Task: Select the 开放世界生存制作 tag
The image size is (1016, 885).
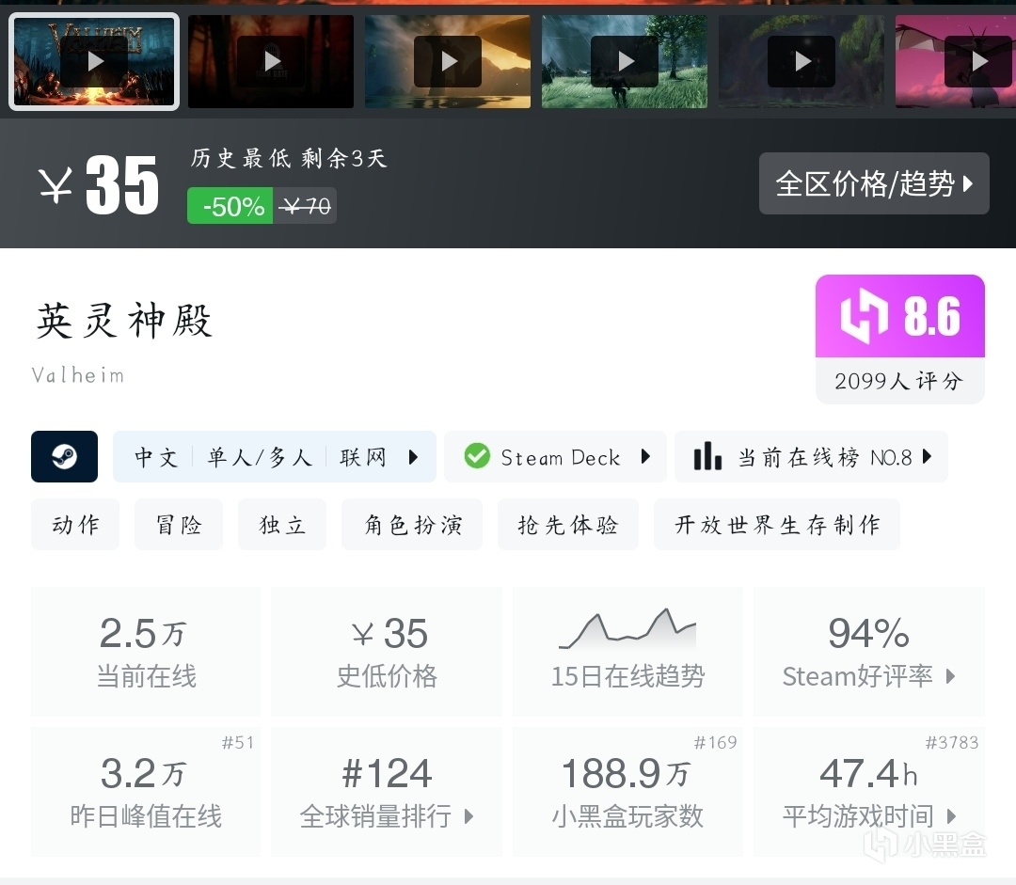Action: coord(777,524)
